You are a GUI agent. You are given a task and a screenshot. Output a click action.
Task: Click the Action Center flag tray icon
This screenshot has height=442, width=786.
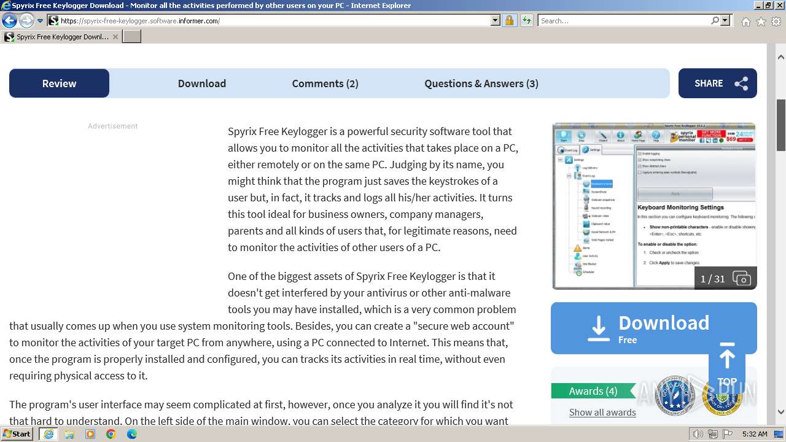click(728, 434)
